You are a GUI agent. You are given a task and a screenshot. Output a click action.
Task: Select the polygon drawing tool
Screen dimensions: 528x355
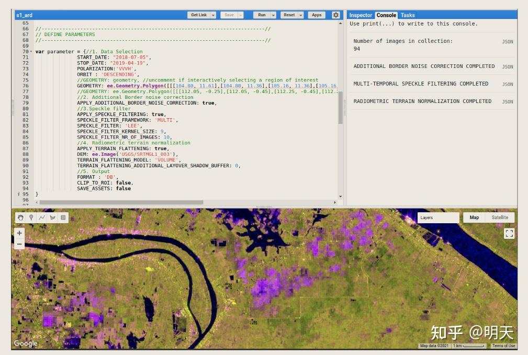pyautogui.click(x=53, y=217)
